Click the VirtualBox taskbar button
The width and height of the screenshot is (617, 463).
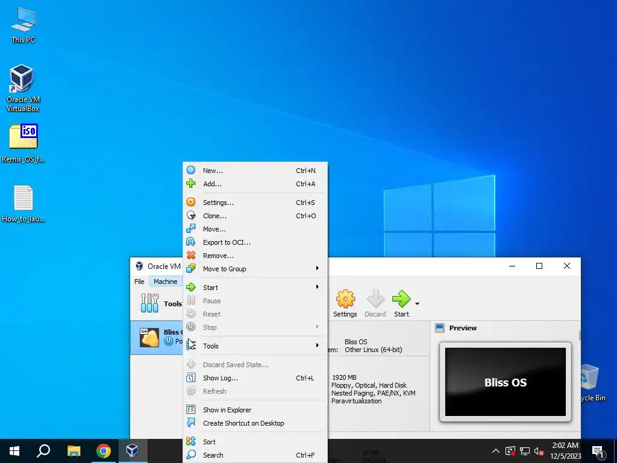133,451
